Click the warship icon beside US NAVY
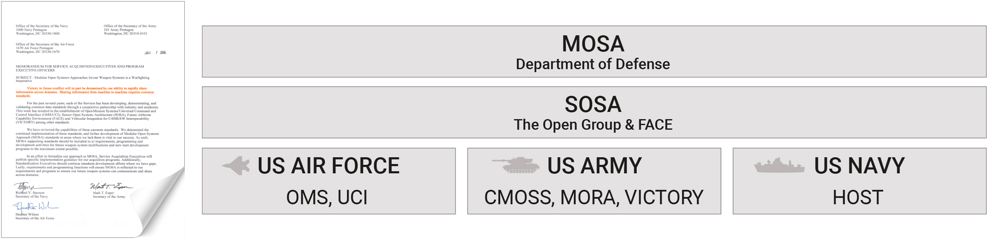 779,166
